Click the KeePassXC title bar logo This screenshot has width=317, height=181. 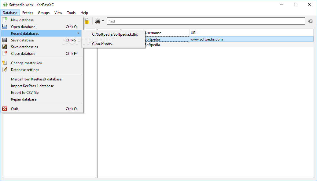tap(5, 5)
